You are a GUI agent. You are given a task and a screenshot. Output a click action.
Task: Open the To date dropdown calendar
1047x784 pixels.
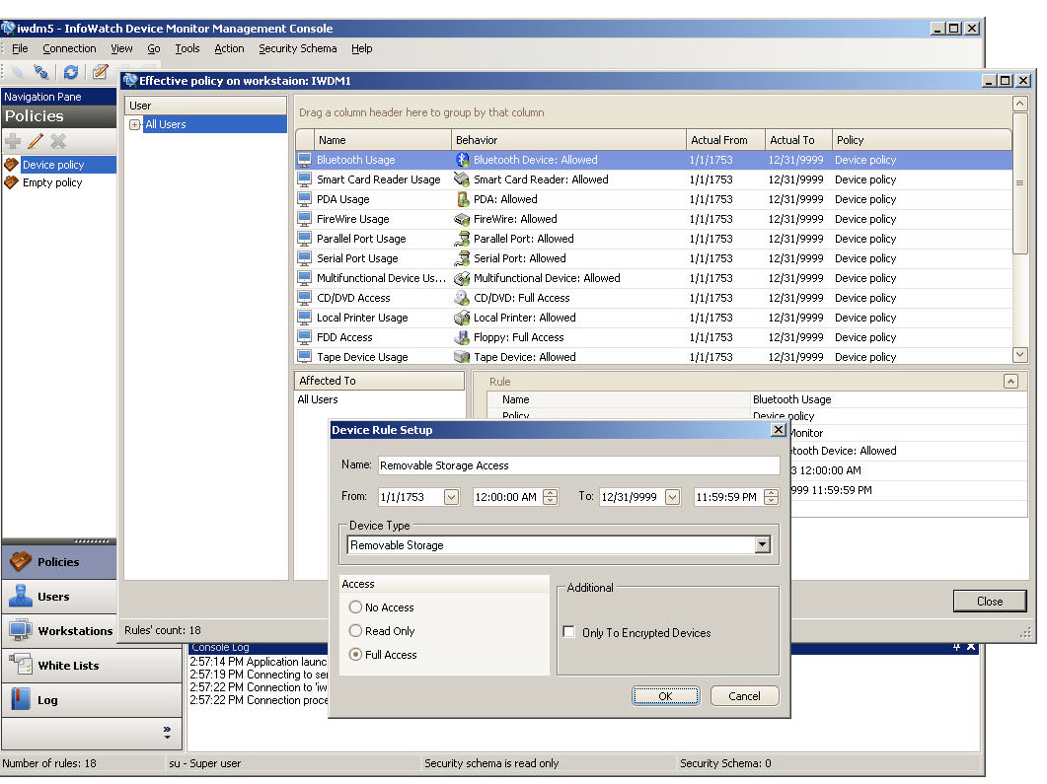[x=672, y=496]
